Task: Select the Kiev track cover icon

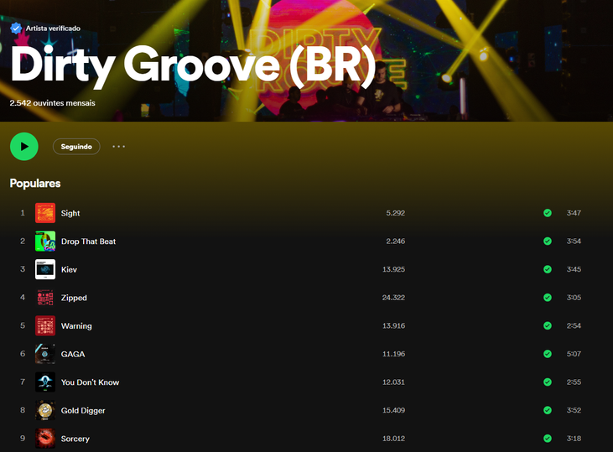Action: pyautogui.click(x=45, y=269)
